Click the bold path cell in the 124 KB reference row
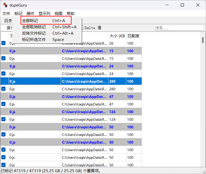The height and width of the screenshot is (174, 206). pyautogui.click(x=84, y=112)
